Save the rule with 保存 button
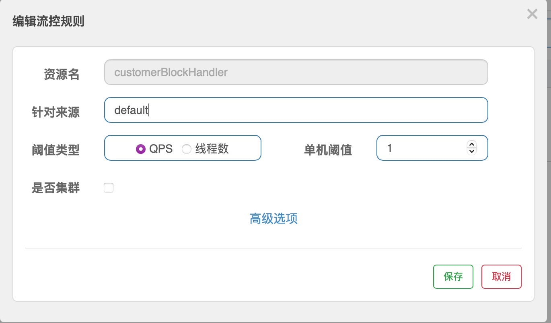Screen dimensions: 551x323 (453, 277)
